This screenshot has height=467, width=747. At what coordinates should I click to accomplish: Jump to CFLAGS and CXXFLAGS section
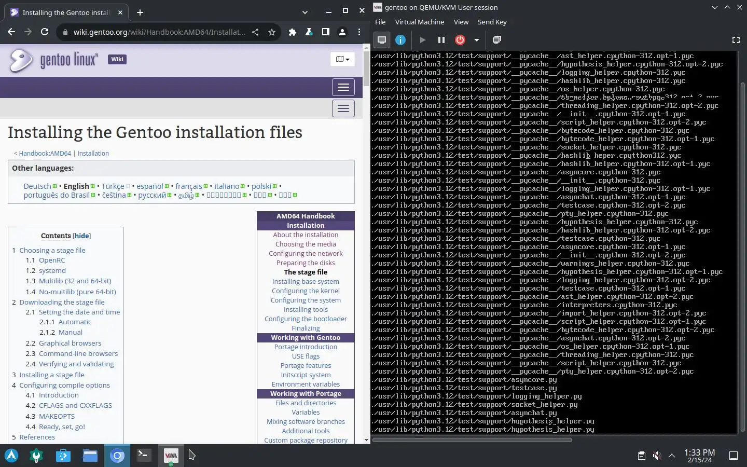tap(75, 406)
